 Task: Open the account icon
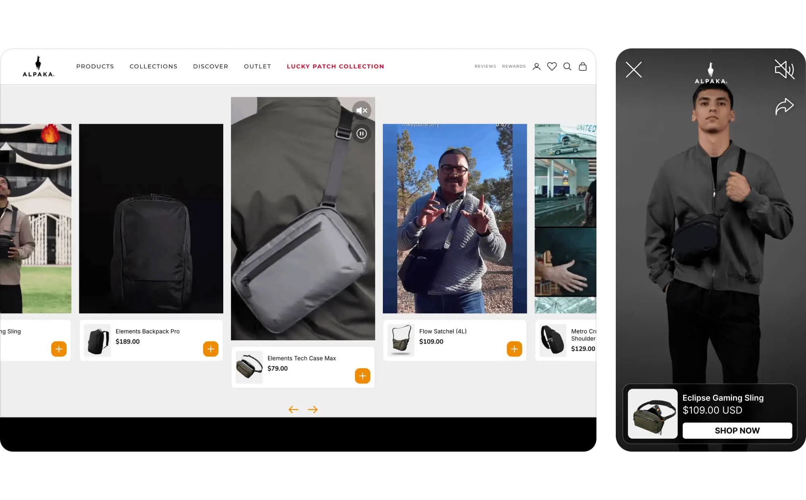click(x=536, y=66)
